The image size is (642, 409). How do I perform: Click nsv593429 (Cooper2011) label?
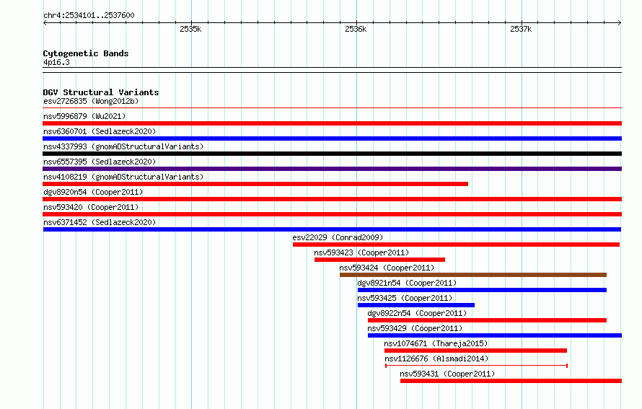415,328
